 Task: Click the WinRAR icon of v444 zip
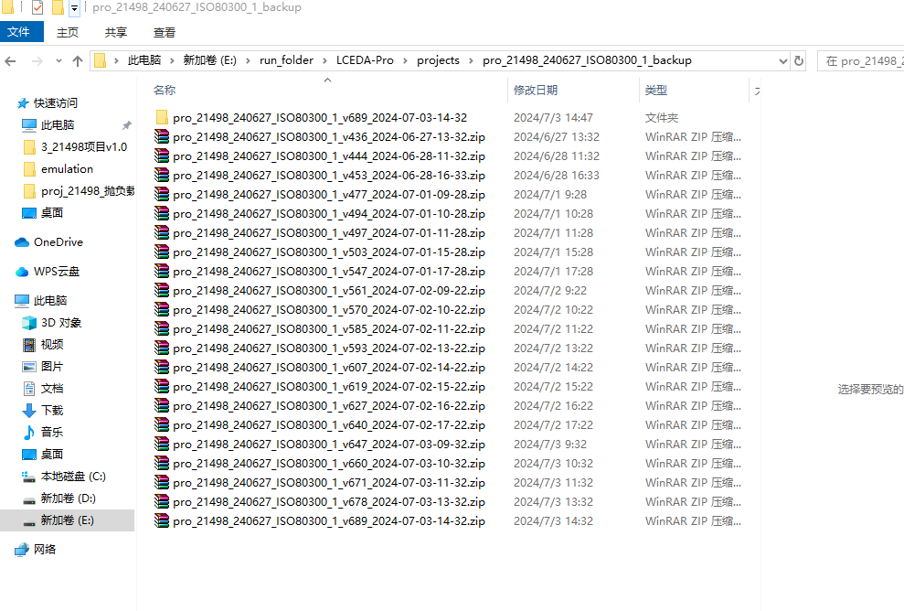(162, 155)
